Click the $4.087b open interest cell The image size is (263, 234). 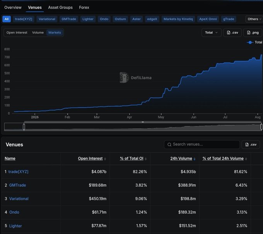click(99, 172)
